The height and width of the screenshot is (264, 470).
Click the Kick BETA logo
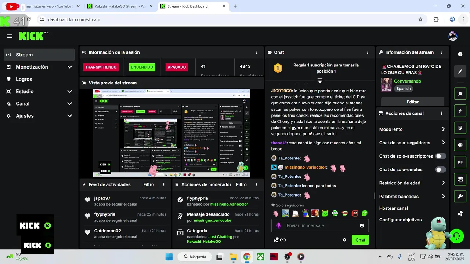pyautogui.click(x=33, y=36)
